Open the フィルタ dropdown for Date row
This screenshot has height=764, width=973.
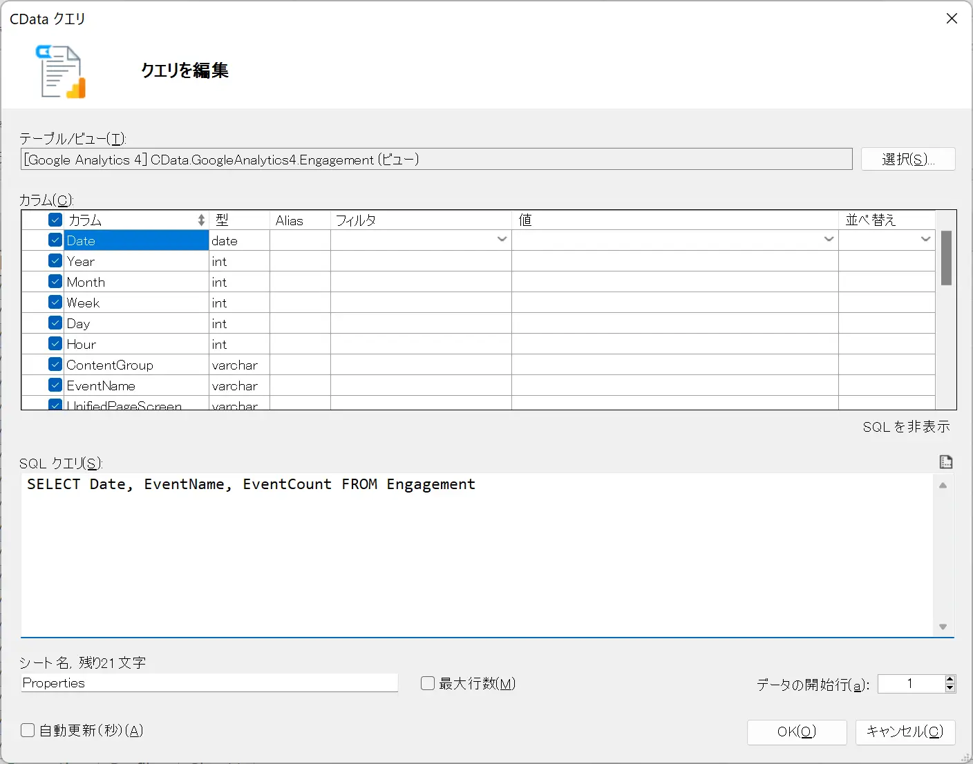click(x=502, y=240)
